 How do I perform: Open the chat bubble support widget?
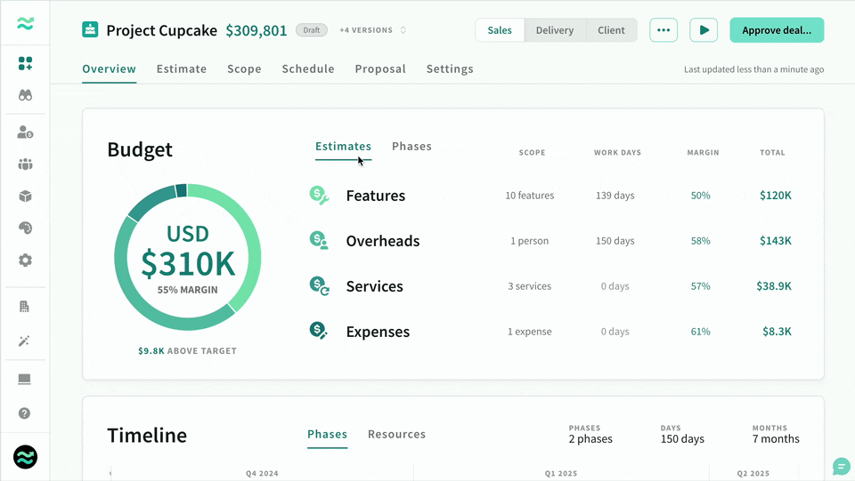[842, 466]
